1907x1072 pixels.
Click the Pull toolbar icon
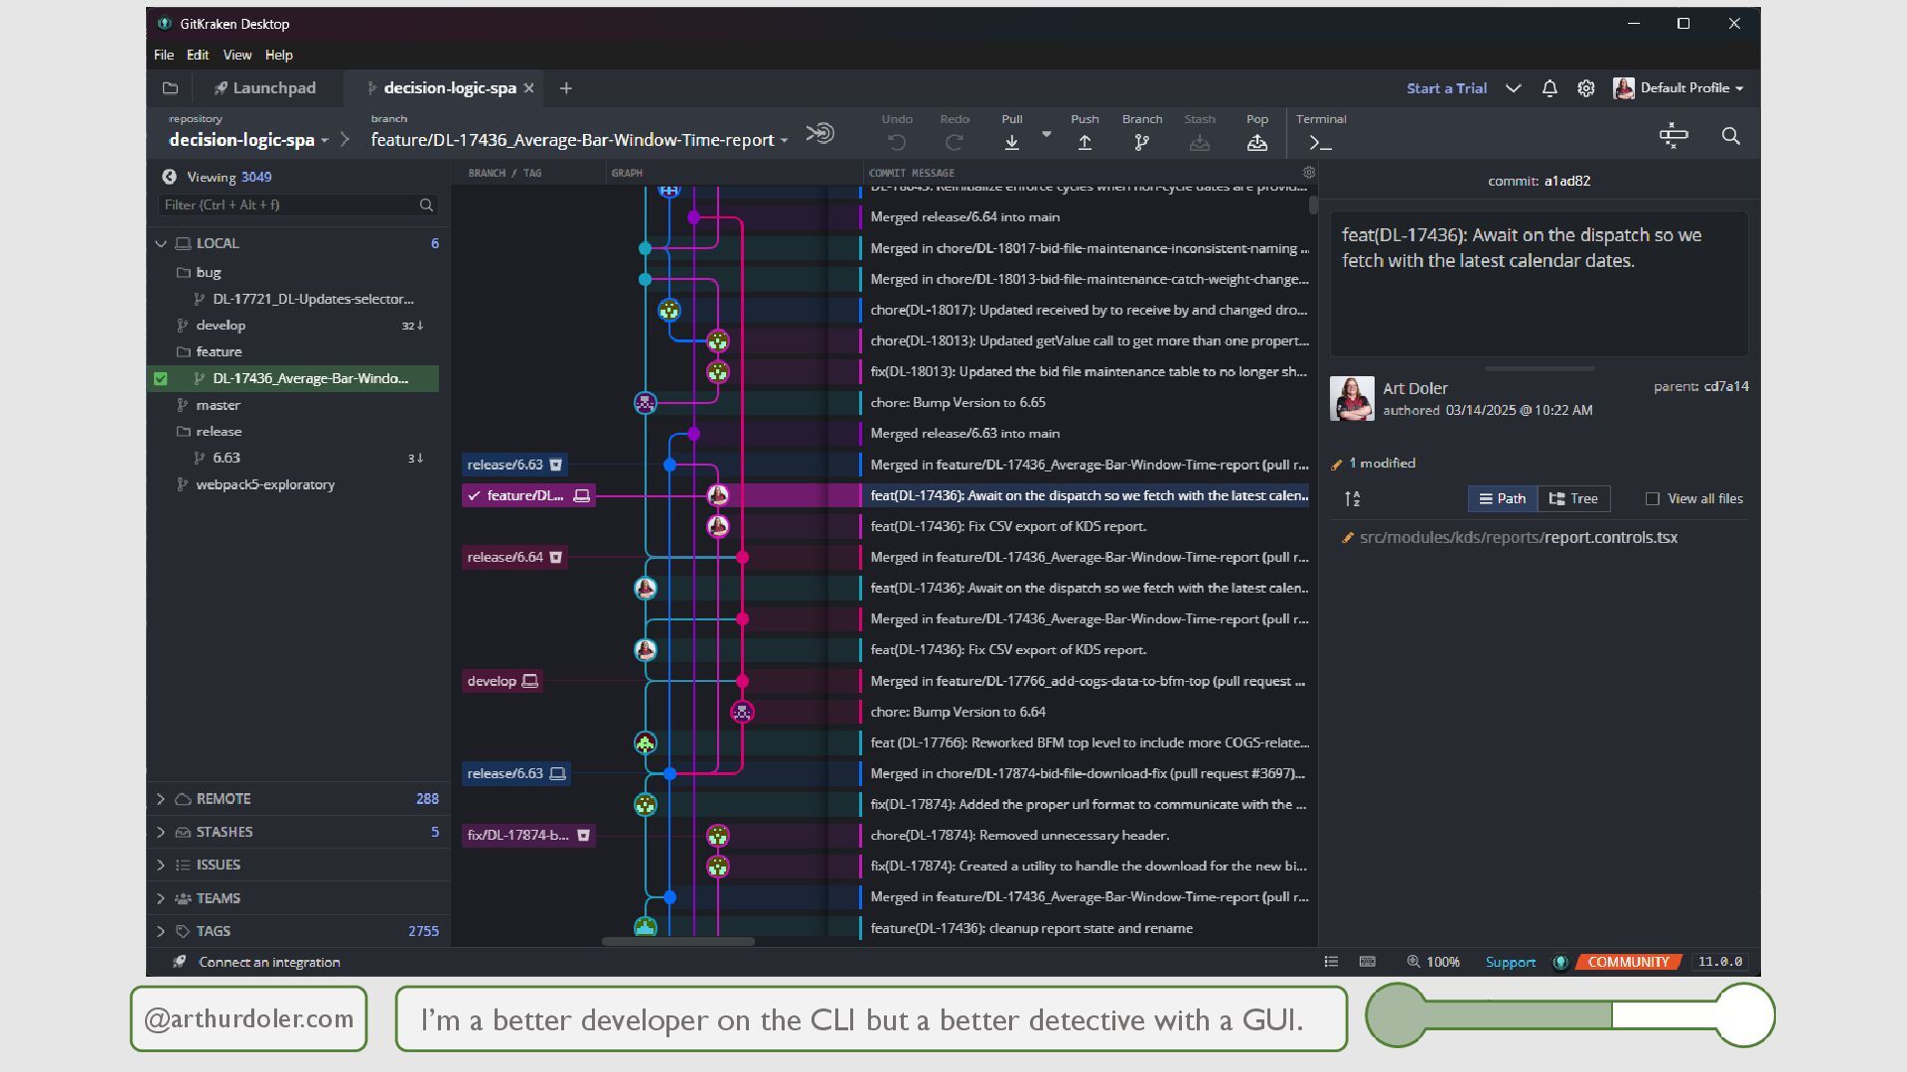(x=1011, y=142)
